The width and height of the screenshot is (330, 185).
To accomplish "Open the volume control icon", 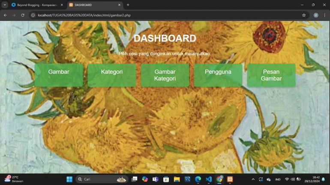I will coord(293,179).
